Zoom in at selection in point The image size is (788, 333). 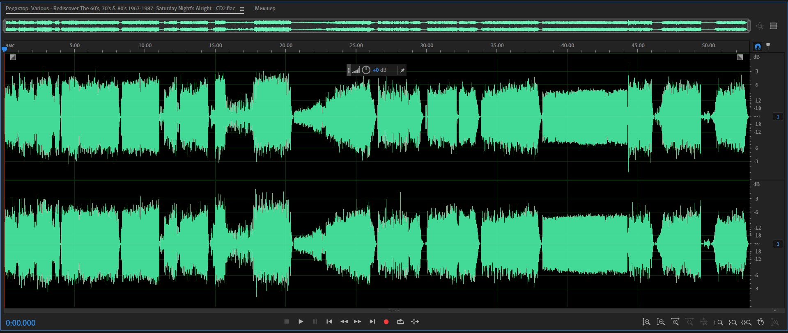(x=719, y=322)
